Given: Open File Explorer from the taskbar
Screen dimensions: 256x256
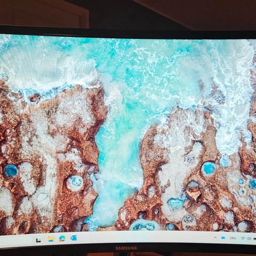Looking at the screenshot, I should pos(51,239).
